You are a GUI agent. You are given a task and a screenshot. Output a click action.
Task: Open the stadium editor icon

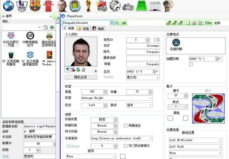click(x=75, y=6)
